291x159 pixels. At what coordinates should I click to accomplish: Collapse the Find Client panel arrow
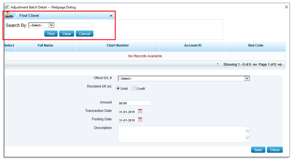click(111, 16)
